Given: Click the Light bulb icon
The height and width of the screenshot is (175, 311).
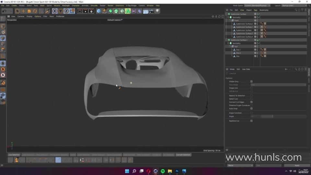Looking at the screenshot, I should click(157, 11).
